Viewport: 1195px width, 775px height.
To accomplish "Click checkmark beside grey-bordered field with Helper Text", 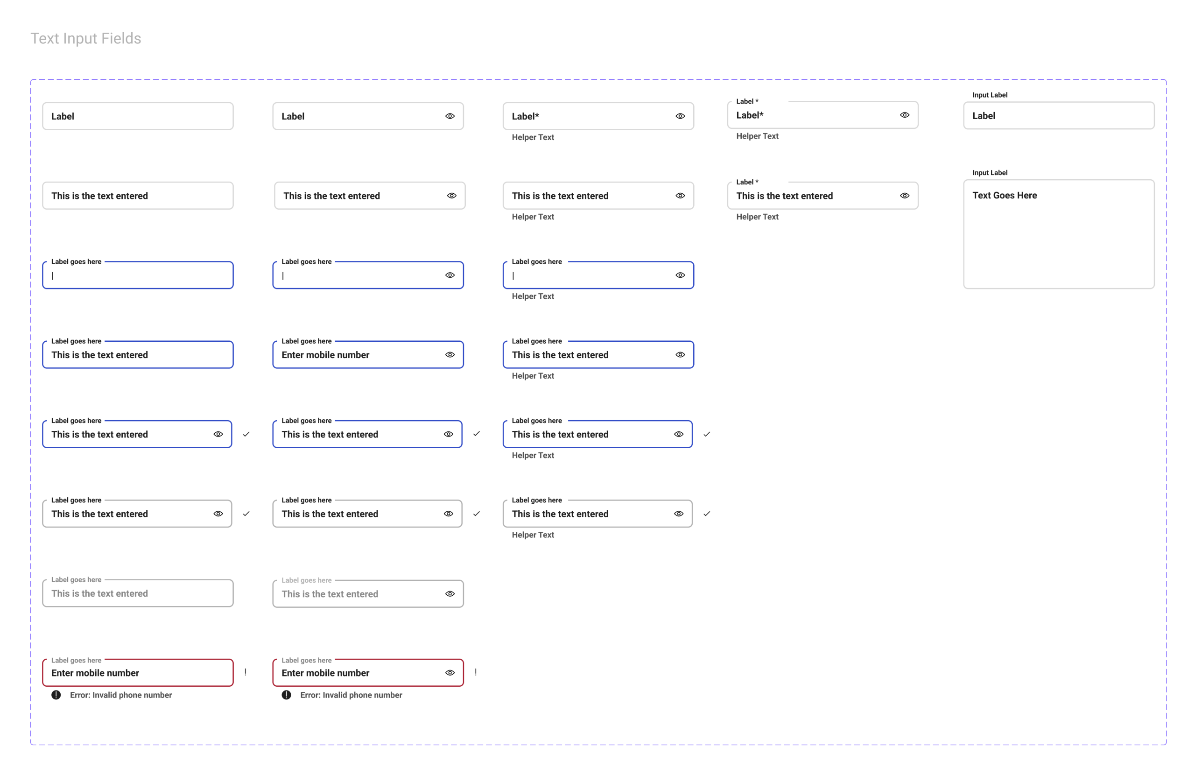I will 706,514.
